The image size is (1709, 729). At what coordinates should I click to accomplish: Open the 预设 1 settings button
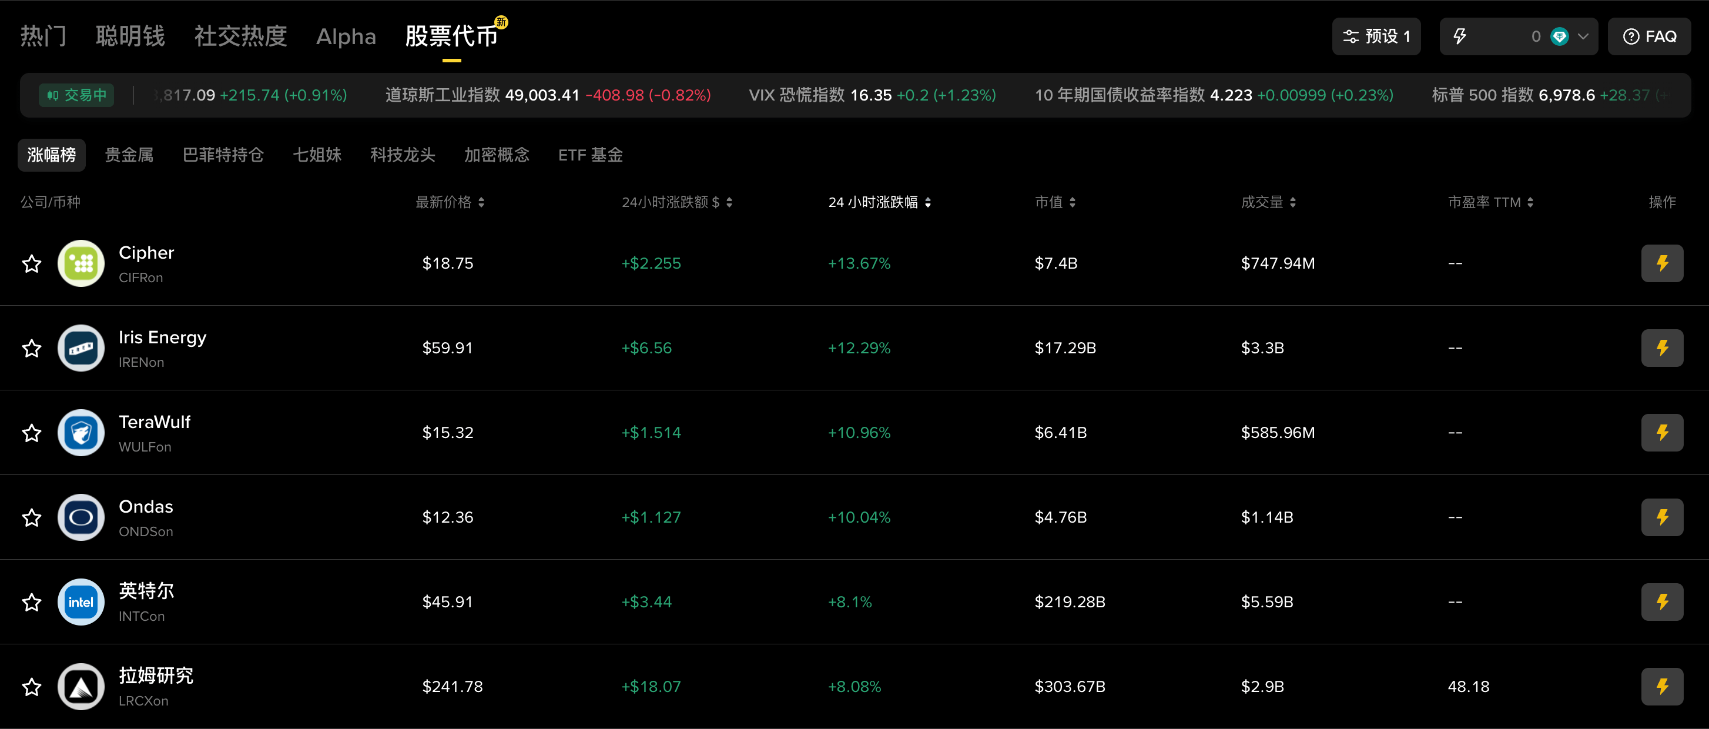[1376, 36]
